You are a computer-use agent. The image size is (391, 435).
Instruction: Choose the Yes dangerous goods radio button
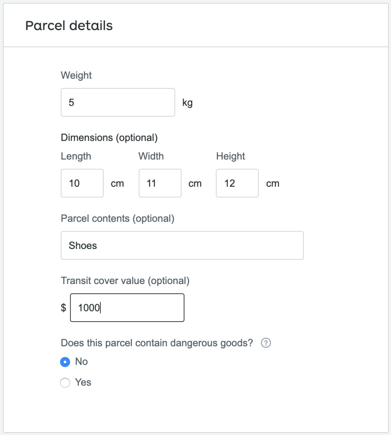point(65,383)
